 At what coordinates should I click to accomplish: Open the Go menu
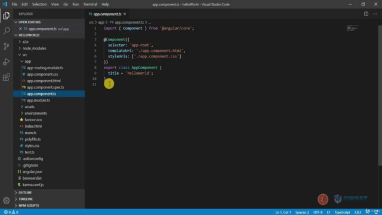pos(66,4)
